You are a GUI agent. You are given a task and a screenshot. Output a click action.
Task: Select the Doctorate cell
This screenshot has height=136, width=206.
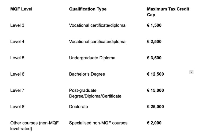coord(78,107)
